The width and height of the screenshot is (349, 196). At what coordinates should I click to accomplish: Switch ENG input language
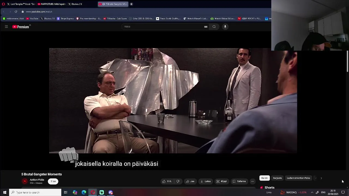tap(323, 192)
